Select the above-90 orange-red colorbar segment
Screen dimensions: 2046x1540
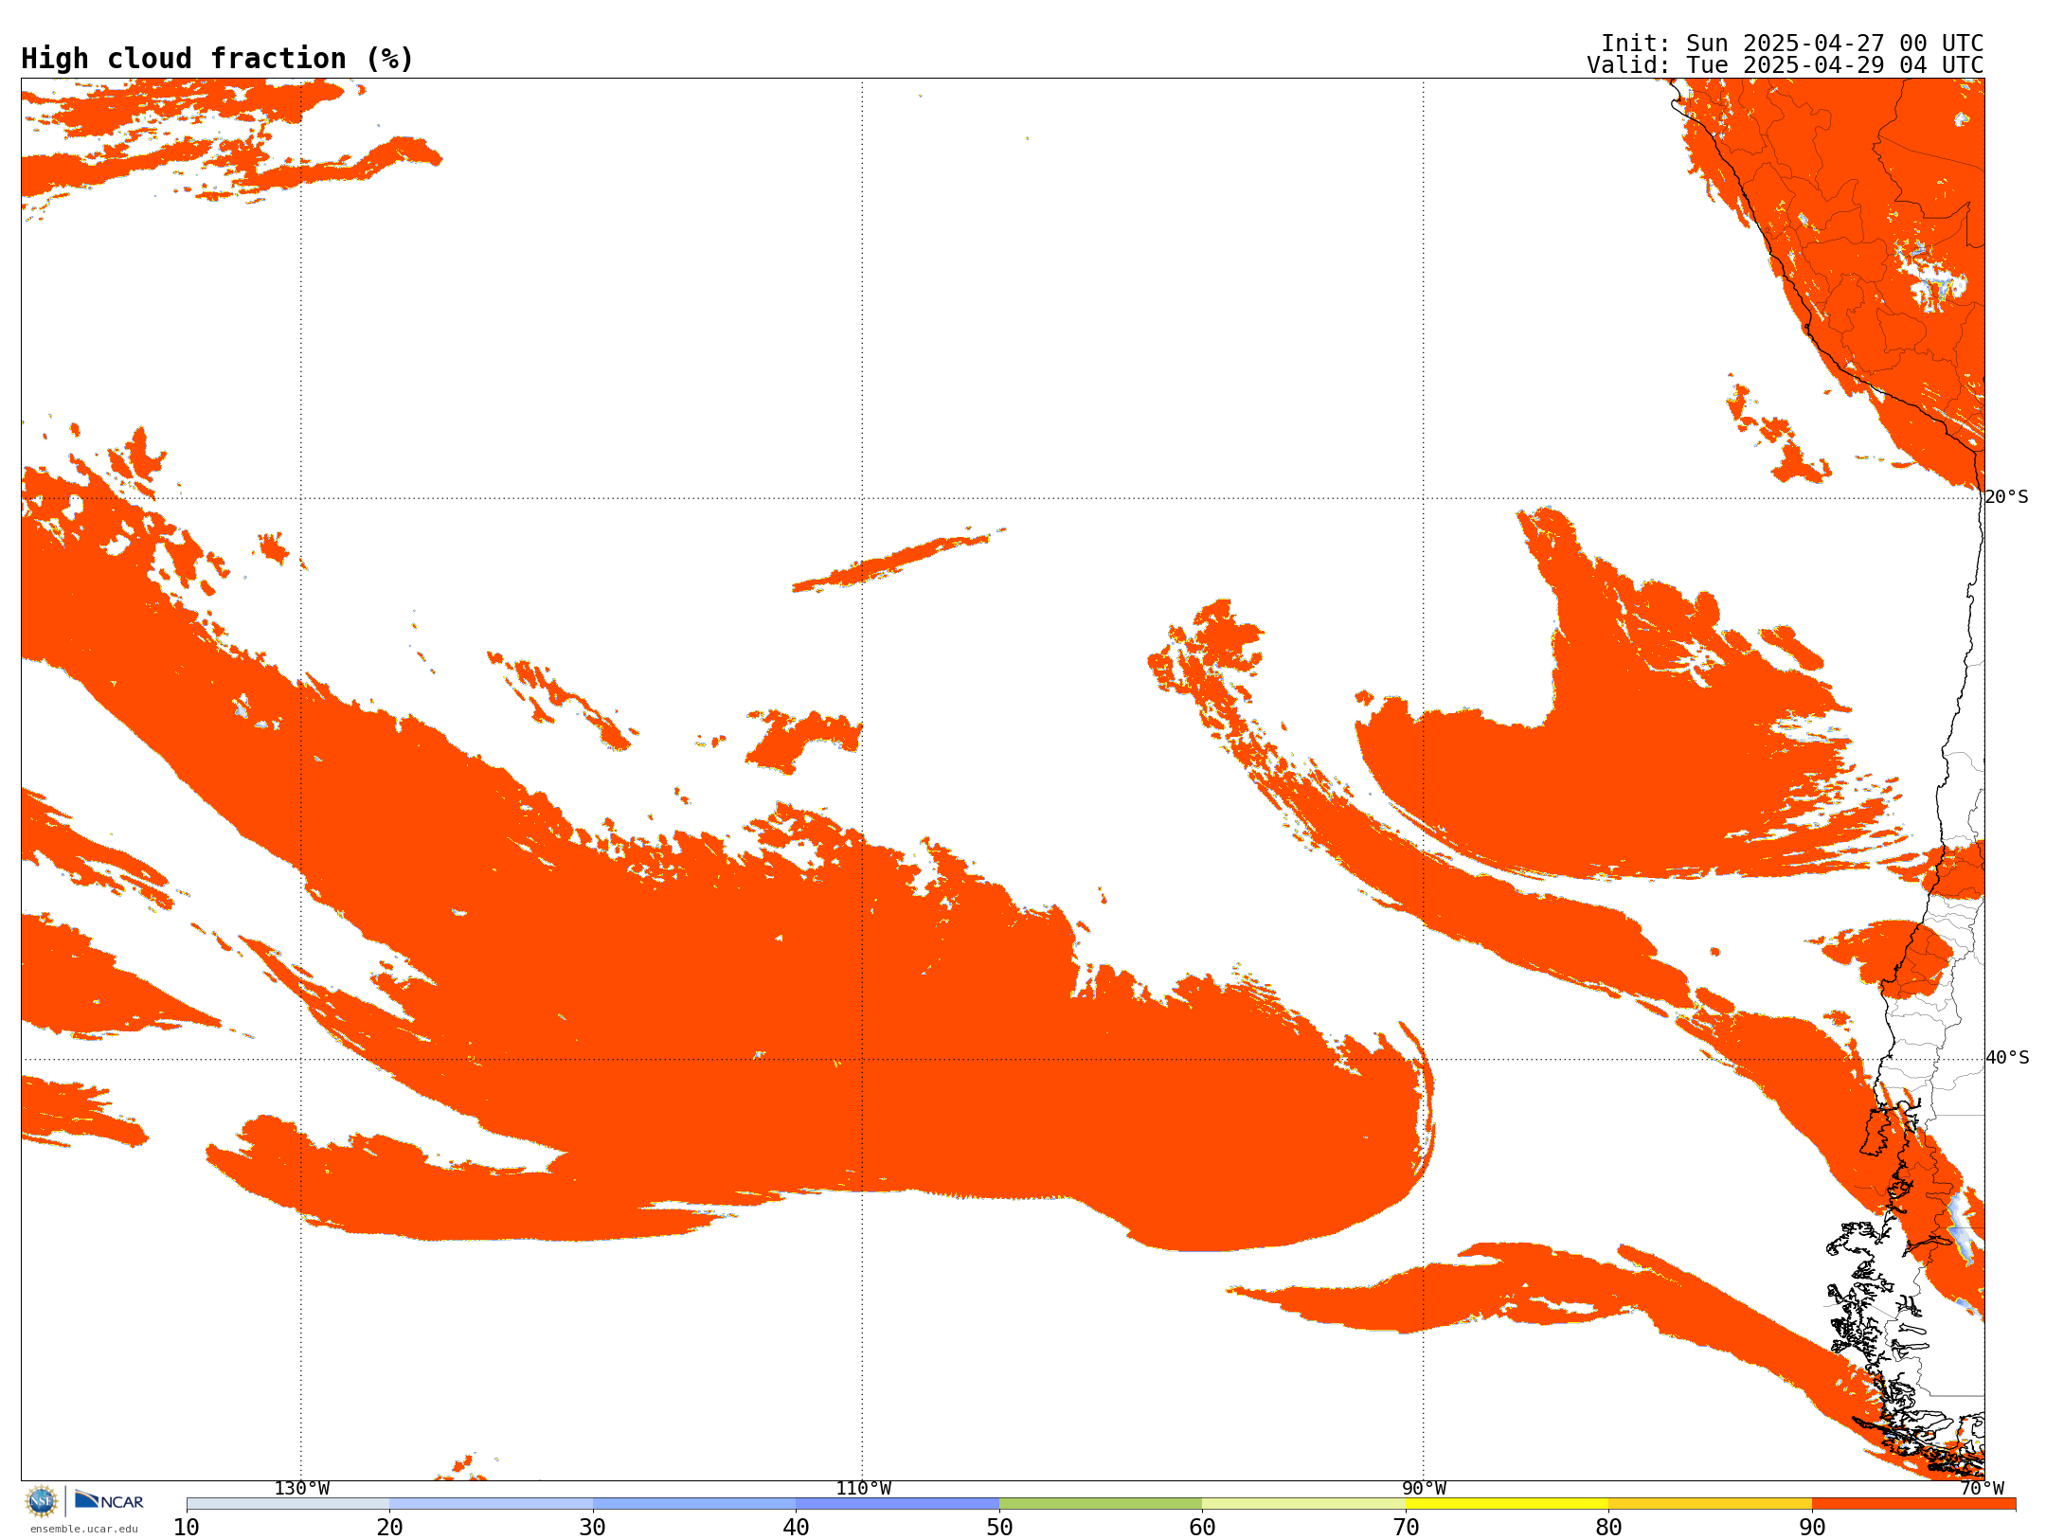[x=1913, y=1504]
